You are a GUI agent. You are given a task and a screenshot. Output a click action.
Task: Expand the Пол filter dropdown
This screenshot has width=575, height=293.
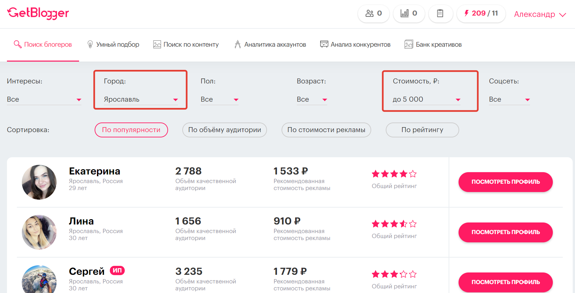pyautogui.click(x=220, y=99)
